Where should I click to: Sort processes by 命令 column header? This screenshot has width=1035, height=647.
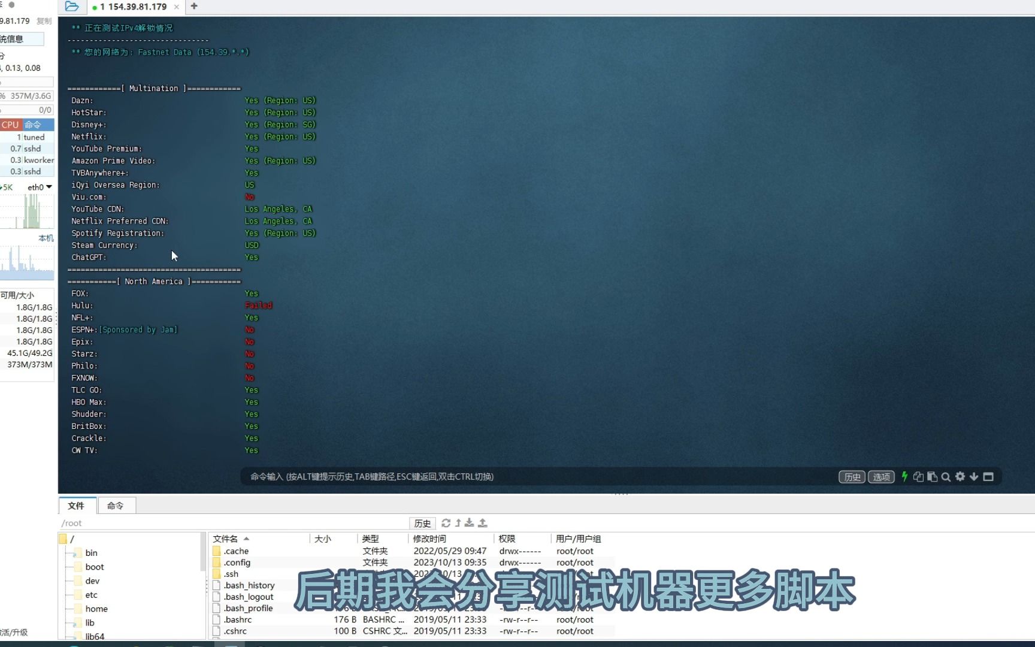point(38,125)
